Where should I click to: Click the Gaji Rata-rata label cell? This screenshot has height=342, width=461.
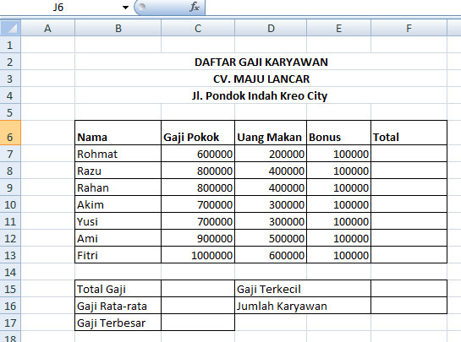[x=118, y=306]
